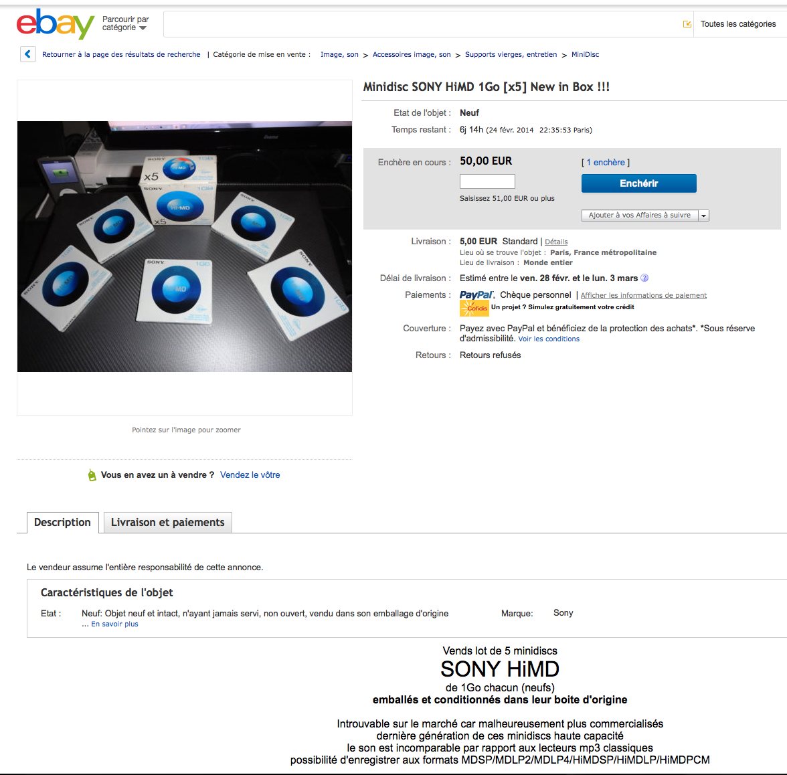The image size is (787, 775).
Task: Click the Cofidis credit logo
Action: pyautogui.click(x=474, y=308)
